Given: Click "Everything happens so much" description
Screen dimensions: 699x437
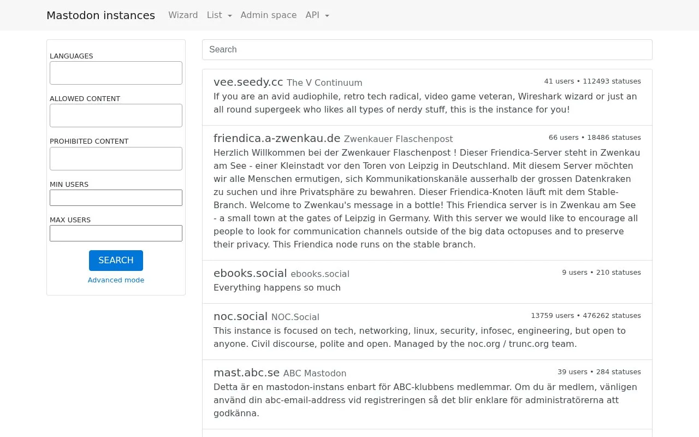Looking at the screenshot, I should tap(277, 288).
